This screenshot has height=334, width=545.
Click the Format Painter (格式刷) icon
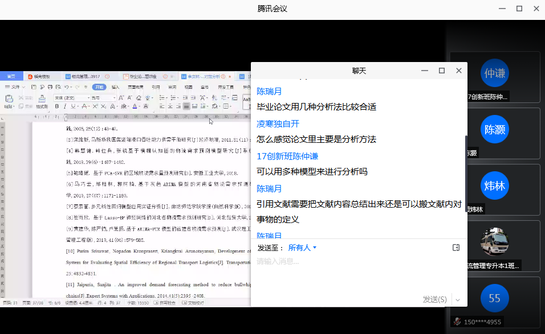42,102
